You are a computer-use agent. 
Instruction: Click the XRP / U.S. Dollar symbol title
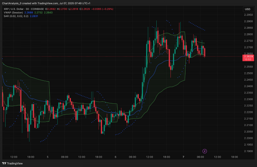[x=24, y=9]
